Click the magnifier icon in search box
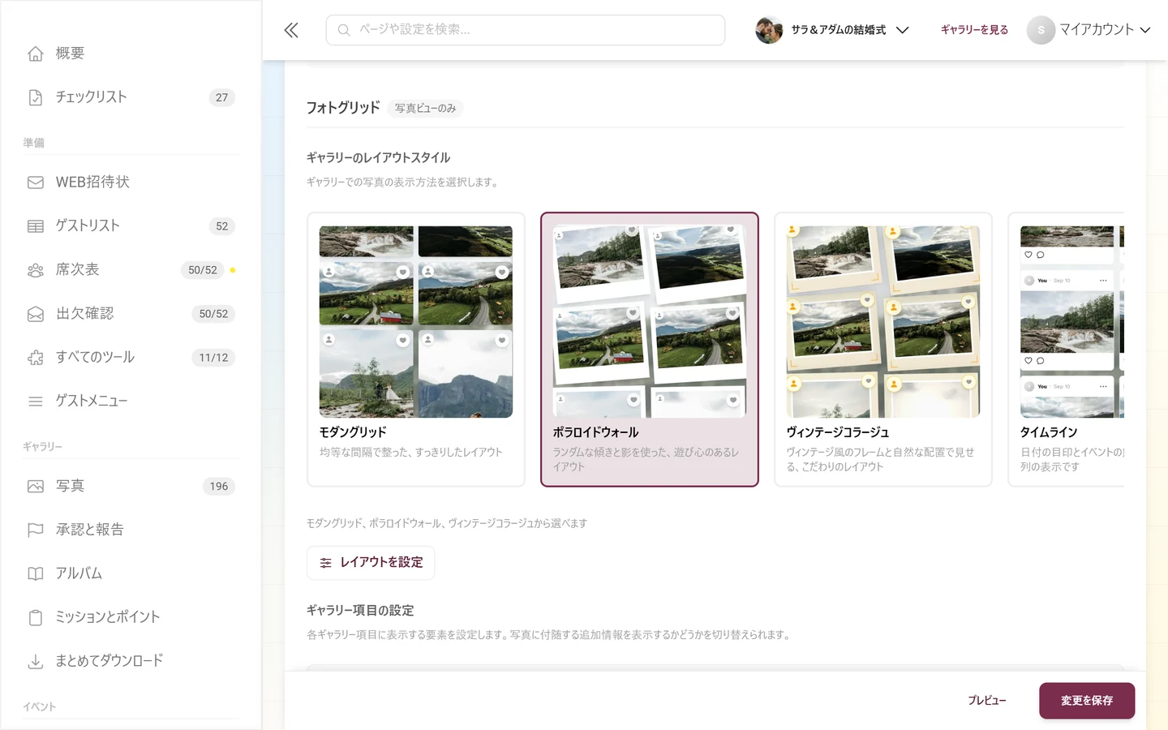Image resolution: width=1168 pixels, height=730 pixels. (x=344, y=30)
